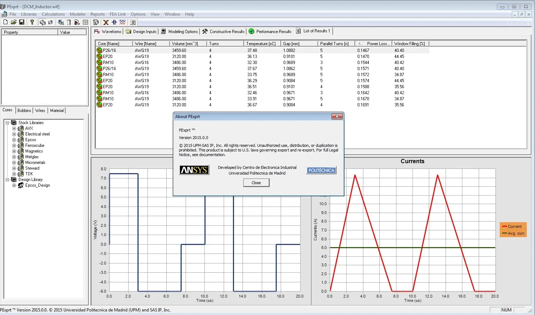Switch to the Modeling Options tab
The image size is (535, 315).
pos(179,31)
